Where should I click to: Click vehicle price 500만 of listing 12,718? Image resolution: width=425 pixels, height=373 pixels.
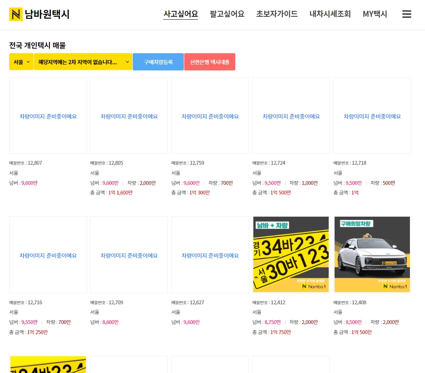tap(389, 183)
